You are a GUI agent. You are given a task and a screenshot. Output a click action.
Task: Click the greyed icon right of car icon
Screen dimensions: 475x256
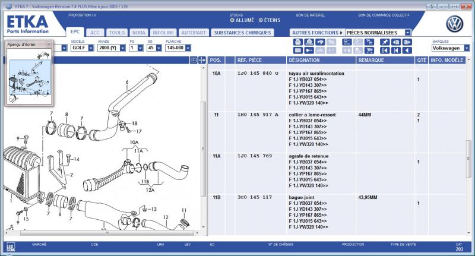coord(331,42)
